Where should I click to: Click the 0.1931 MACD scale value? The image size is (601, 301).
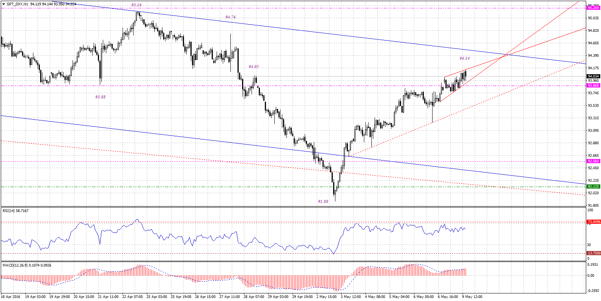coord(593,265)
